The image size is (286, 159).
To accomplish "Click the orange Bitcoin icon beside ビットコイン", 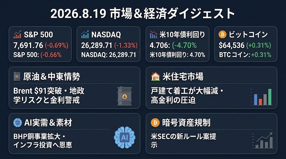I will click(222, 34).
